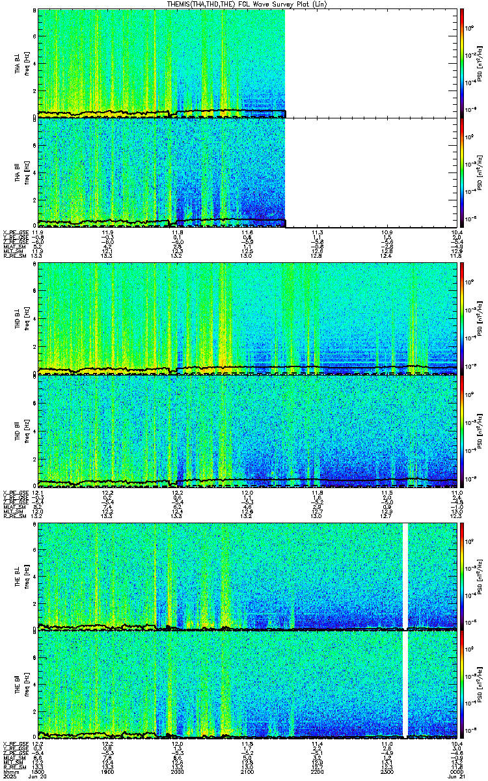Click the "THA B∥ freq [Hz]" y-axis label

point(21,172)
